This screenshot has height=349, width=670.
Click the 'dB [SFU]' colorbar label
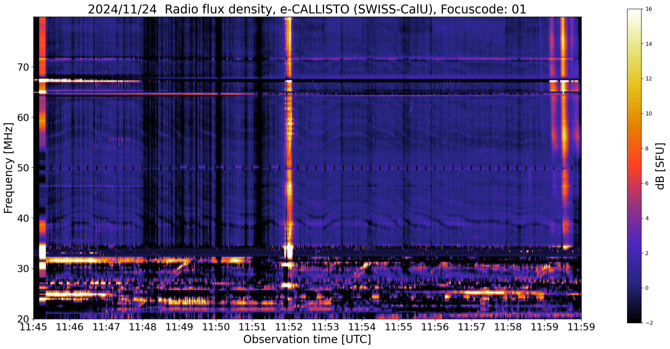(660, 166)
